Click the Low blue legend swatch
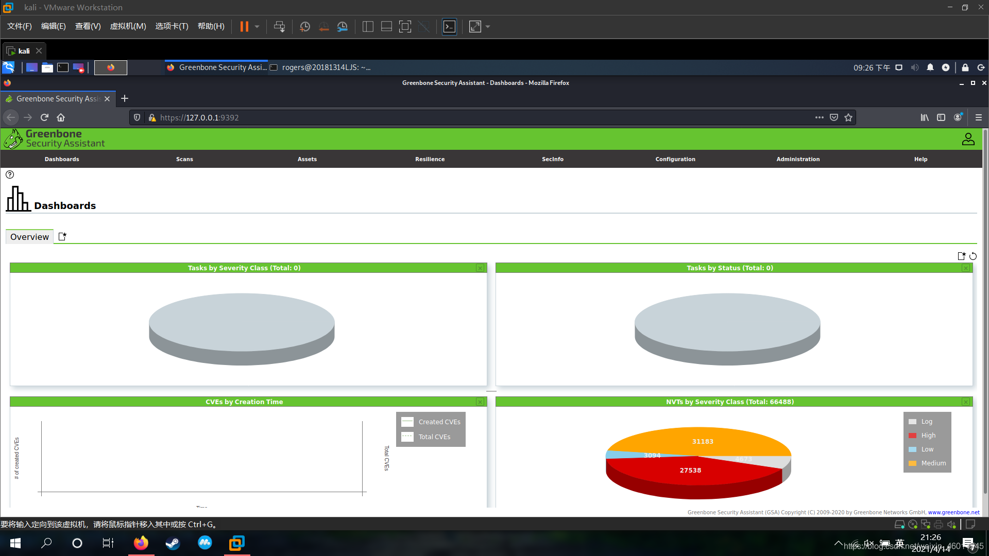 912,449
